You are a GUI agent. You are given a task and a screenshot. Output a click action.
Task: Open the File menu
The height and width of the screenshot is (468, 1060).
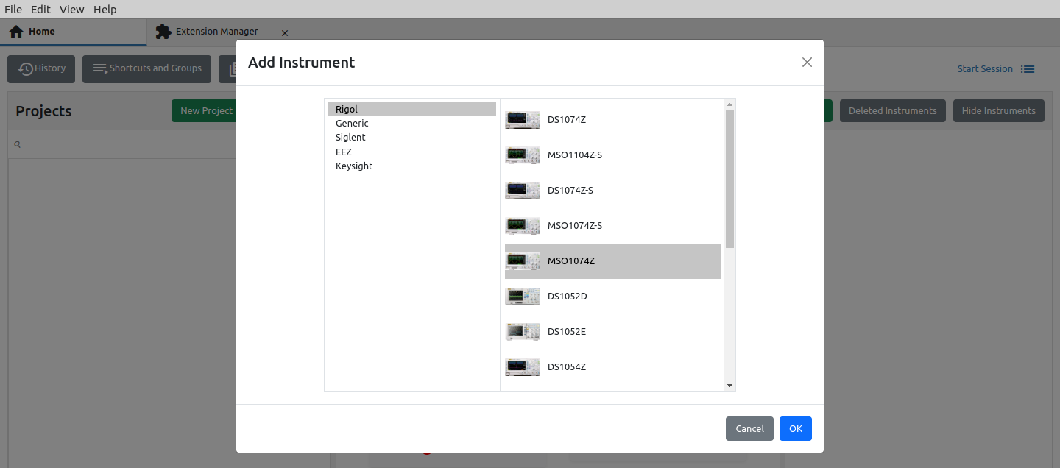pos(13,10)
